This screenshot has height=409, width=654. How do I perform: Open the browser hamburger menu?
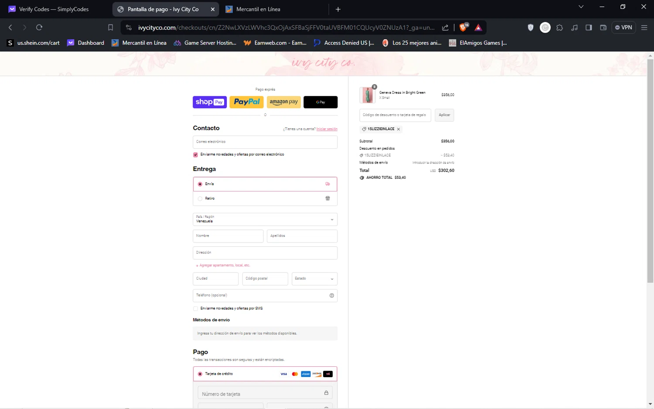pyautogui.click(x=644, y=27)
